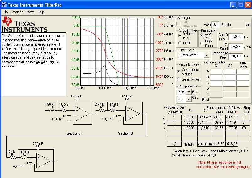The image size is (252, 178).
Task: Open the File menu
Action: click(5, 12)
